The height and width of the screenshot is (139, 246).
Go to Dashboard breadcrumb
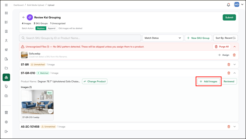click(18, 5)
